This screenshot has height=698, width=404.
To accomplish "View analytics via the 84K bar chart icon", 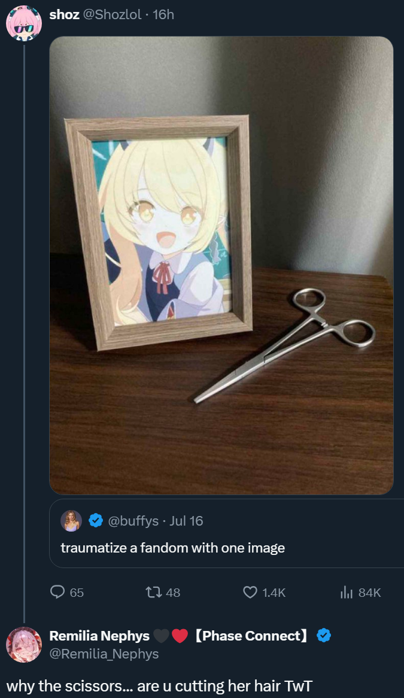I will pos(347,592).
